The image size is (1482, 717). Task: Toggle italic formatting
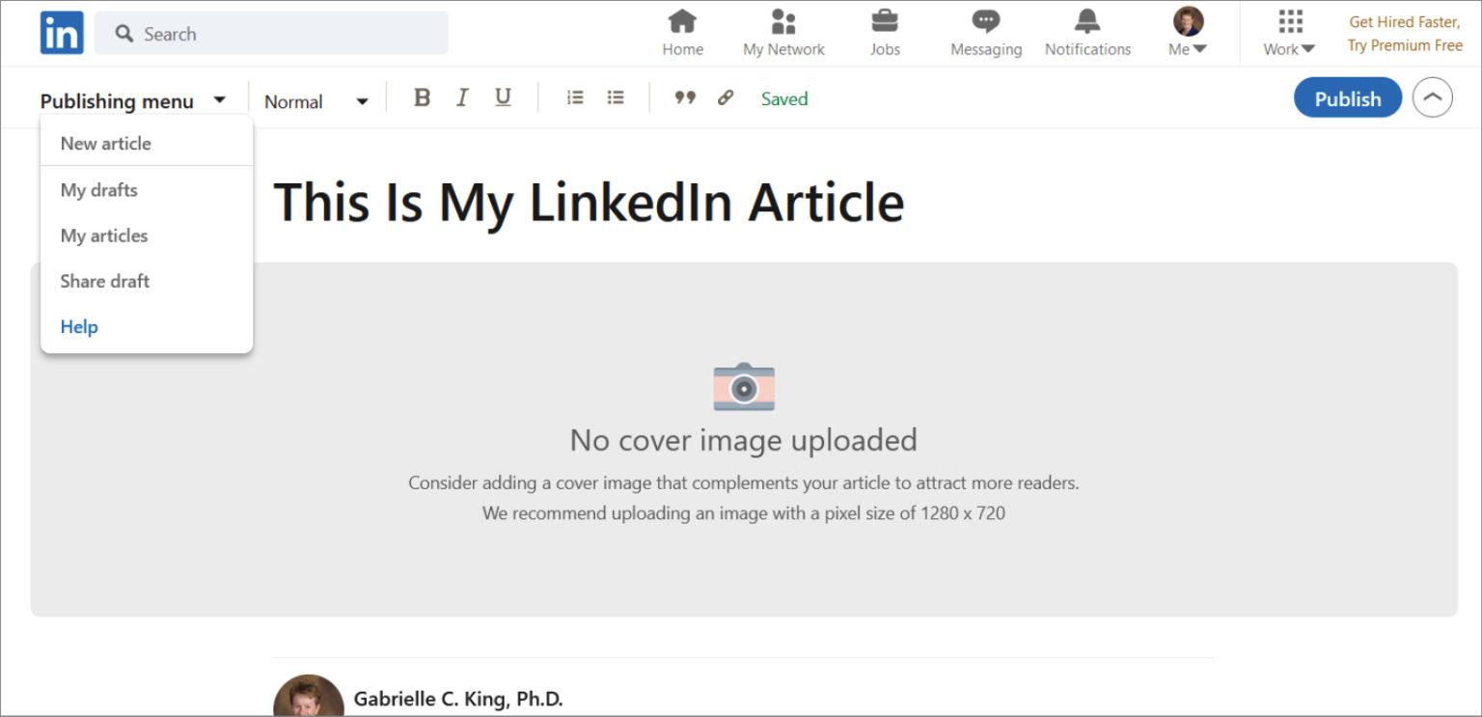point(462,97)
